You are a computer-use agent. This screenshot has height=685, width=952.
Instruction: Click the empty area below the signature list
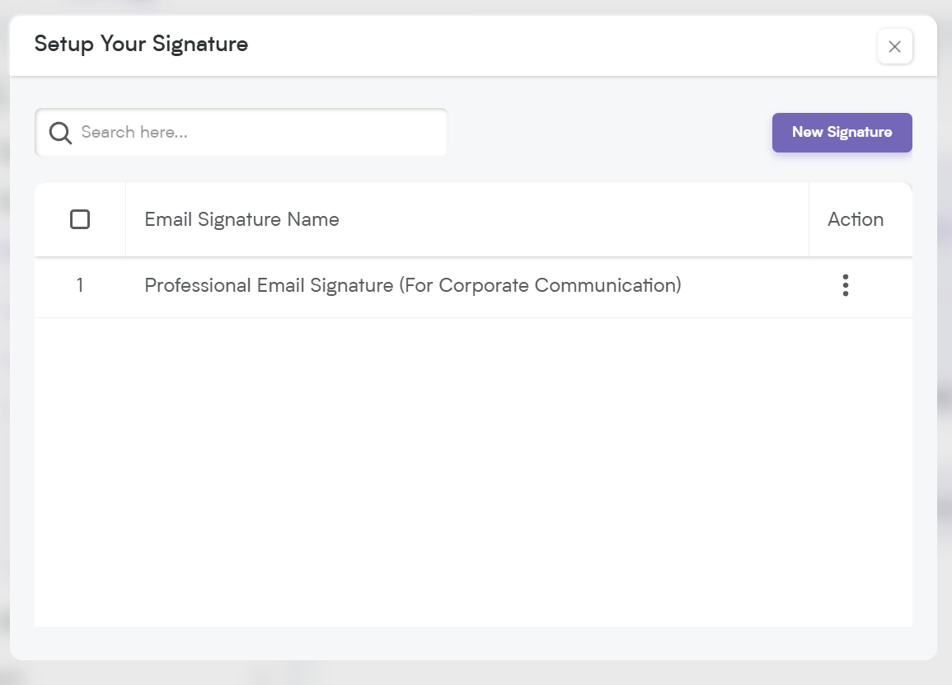pos(473,472)
